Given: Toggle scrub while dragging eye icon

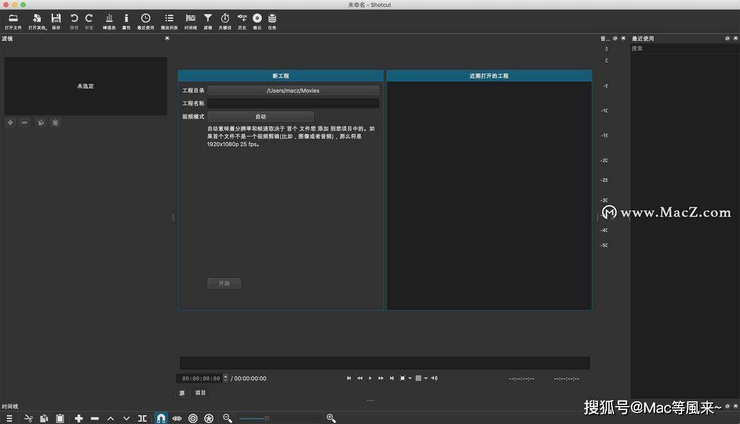Looking at the screenshot, I should coord(177,419).
